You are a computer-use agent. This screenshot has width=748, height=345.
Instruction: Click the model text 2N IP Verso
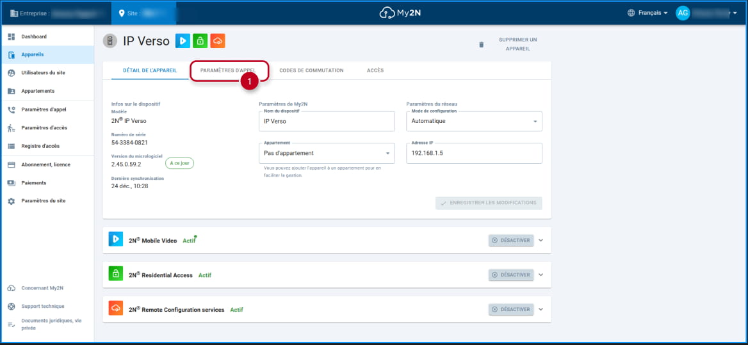[x=129, y=120]
